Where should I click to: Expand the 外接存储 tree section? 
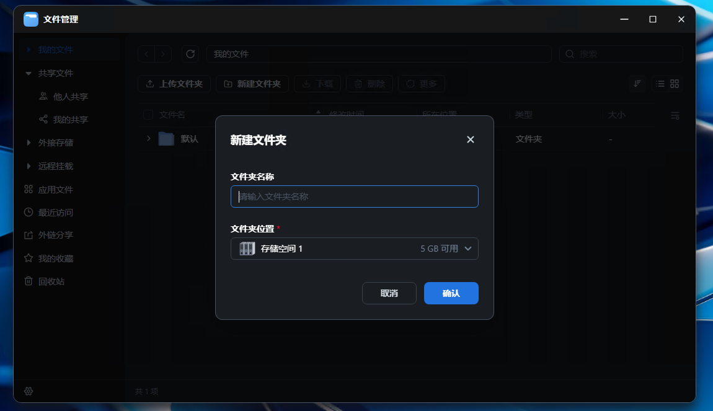[29, 143]
